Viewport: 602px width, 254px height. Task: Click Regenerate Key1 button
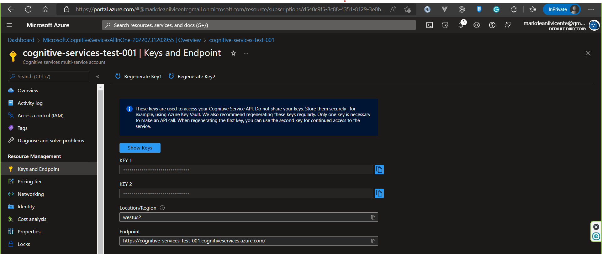tap(138, 76)
